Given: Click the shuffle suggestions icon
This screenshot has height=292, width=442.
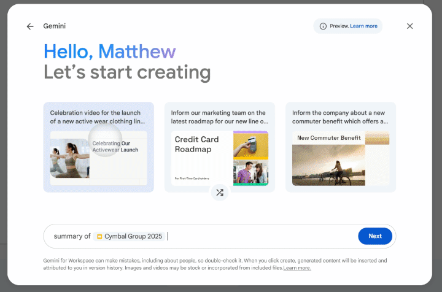Looking at the screenshot, I should point(220,193).
